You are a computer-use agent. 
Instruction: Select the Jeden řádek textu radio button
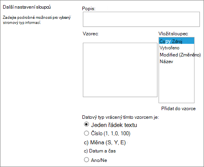pos(86,124)
